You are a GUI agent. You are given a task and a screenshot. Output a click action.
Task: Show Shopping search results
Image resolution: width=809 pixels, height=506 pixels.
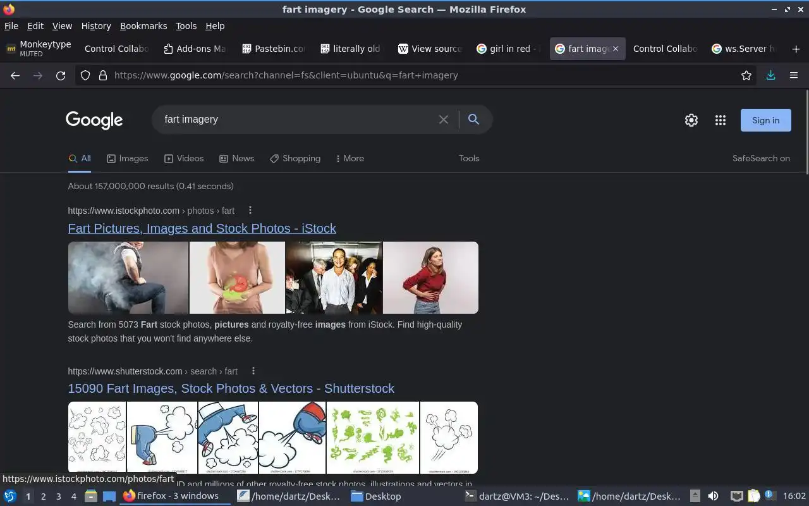point(295,159)
